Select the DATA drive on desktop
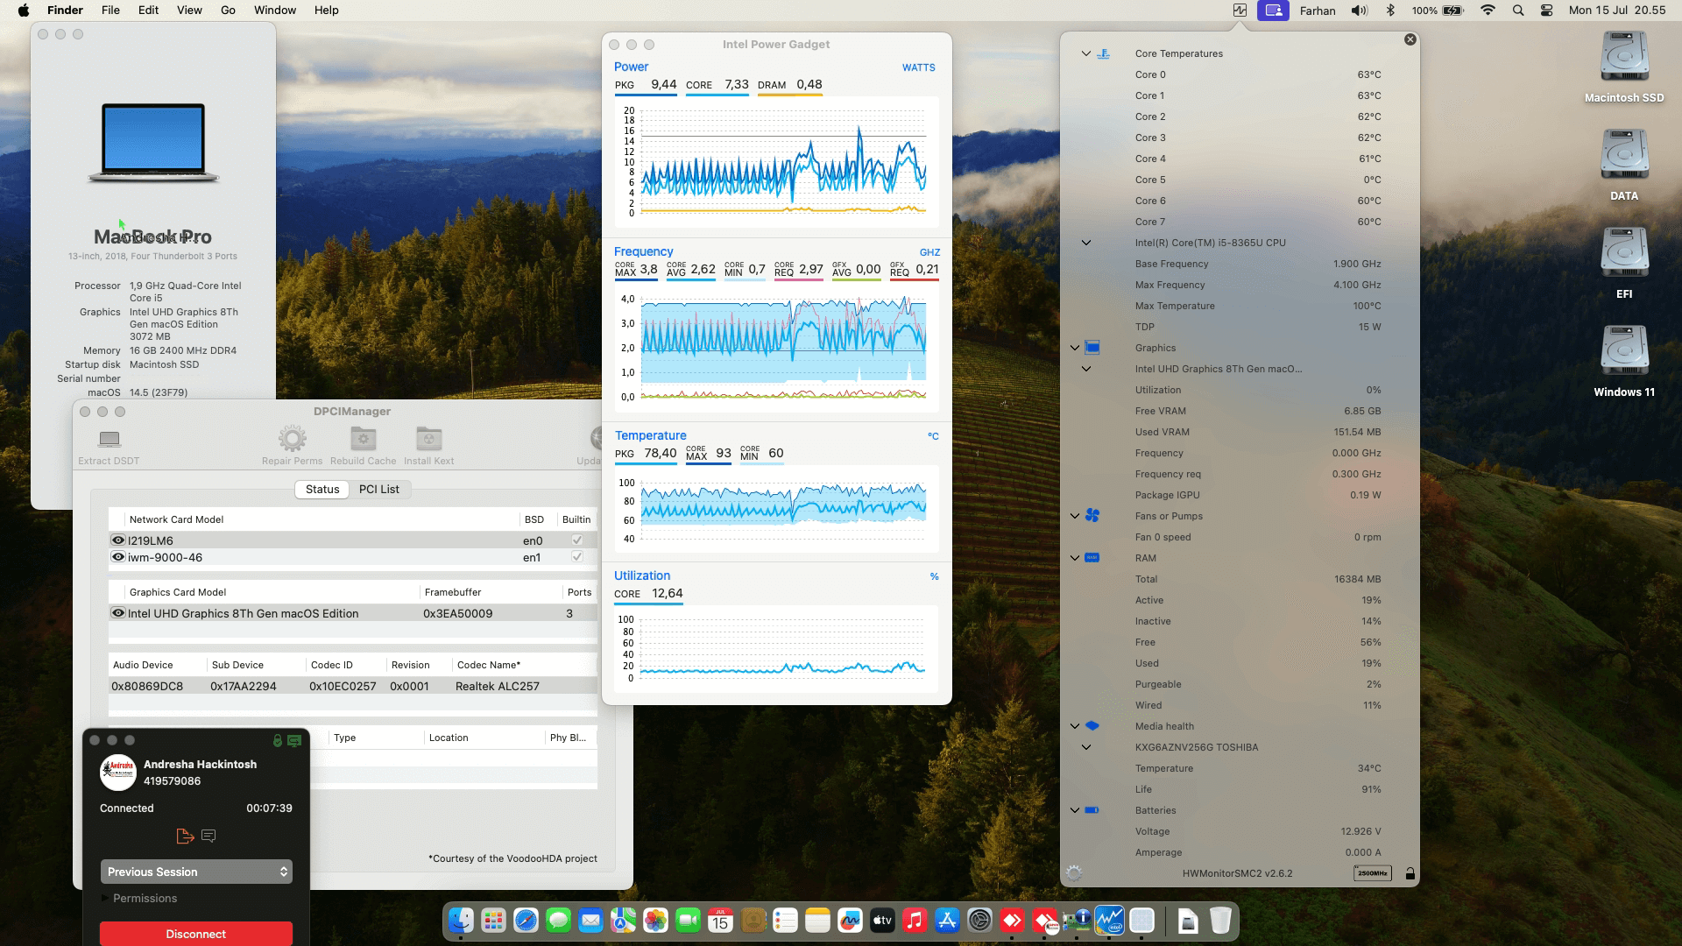Viewport: 1682px width, 946px height. click(1624, 155)
